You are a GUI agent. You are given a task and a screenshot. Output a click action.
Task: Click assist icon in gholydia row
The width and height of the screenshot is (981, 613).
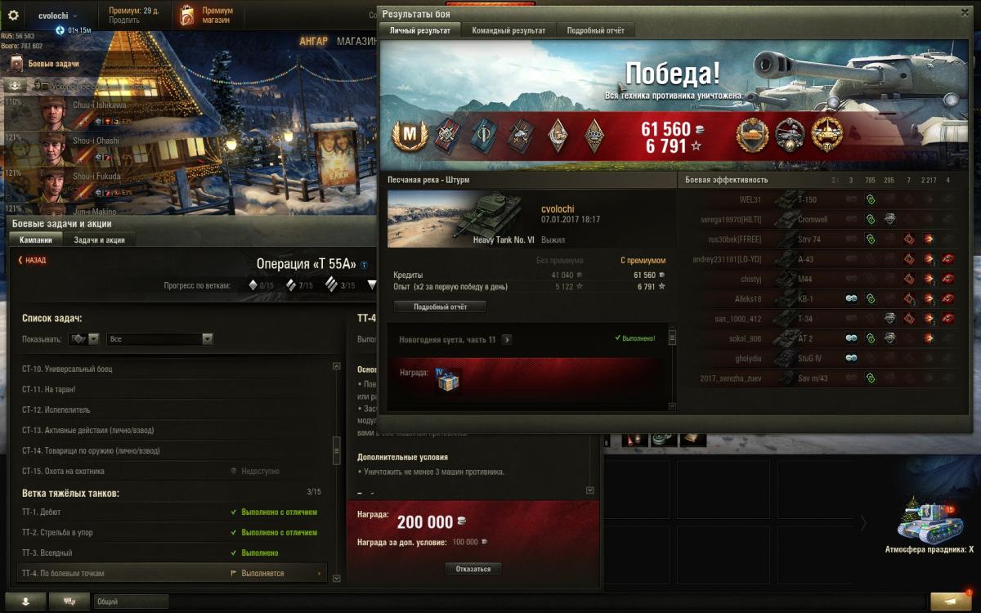[x=851, y=358]
